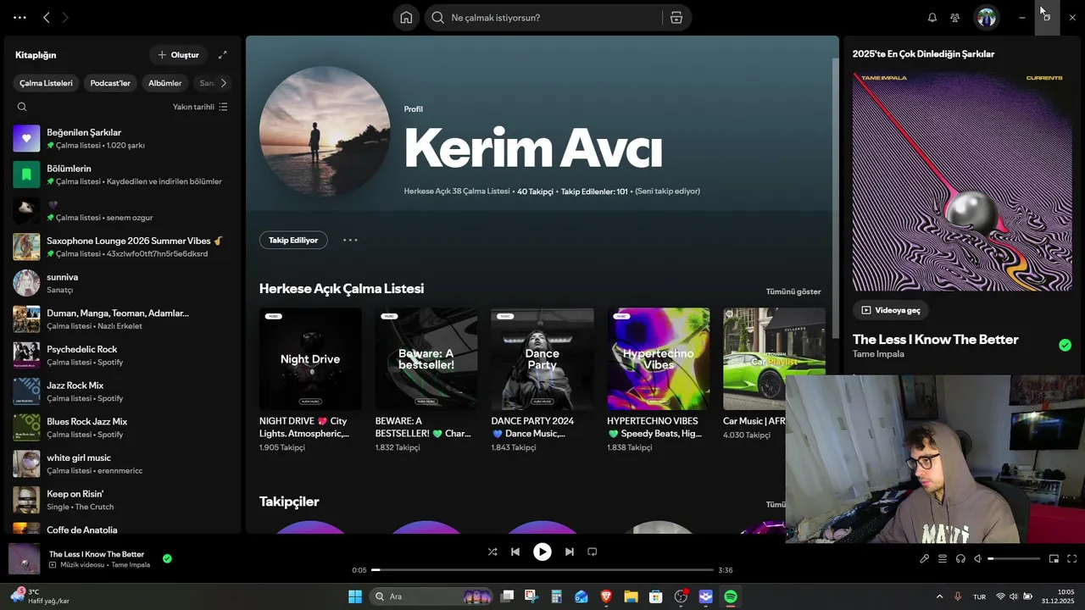
Task: Skip to next track
Action: pos(570,552)
